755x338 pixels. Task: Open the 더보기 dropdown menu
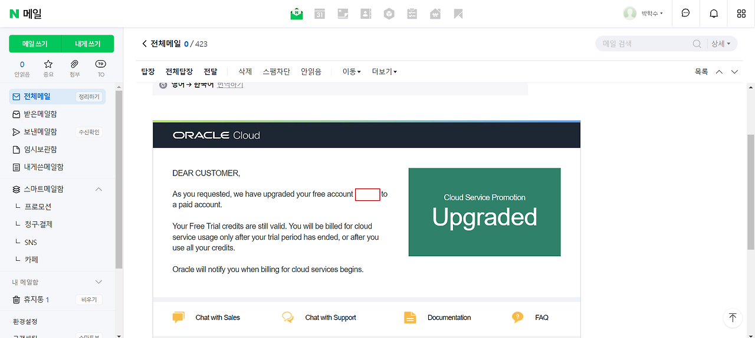coord(384,72)
